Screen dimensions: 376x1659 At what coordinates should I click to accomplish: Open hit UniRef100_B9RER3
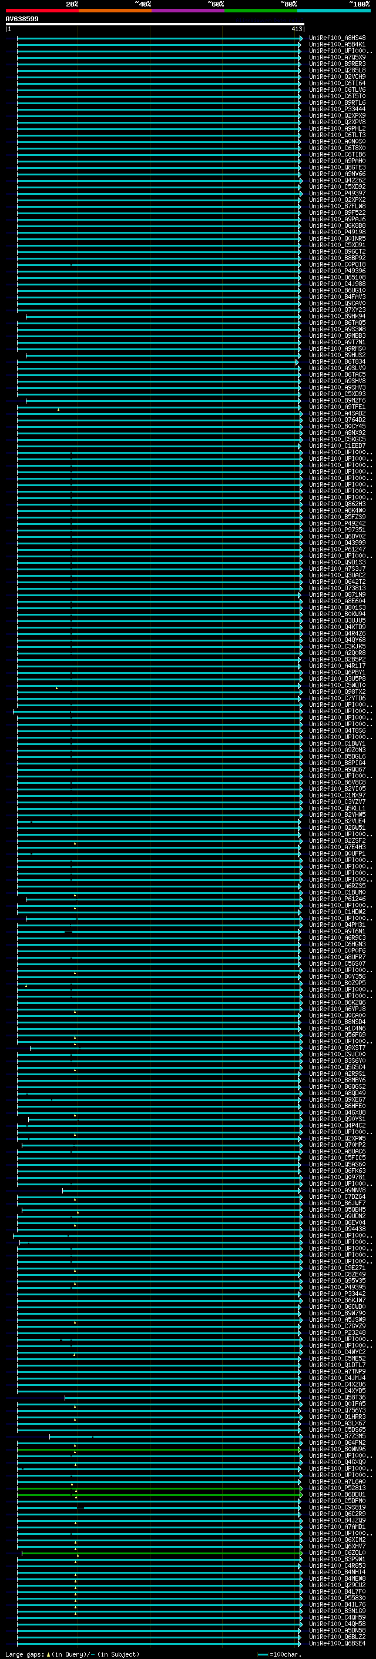coord(337,64)
